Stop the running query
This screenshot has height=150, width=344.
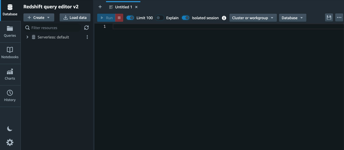coord(119,18)
